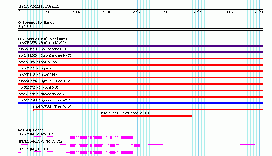The width and height of the screenshot is (272, 156).
Task: Open variant label esv2422288 (SimonSanchez2007)
Action: click(x=45, y=55)
